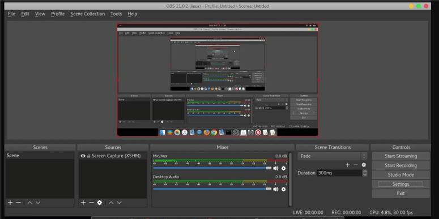This screenshot has width=439, height=219.
Task: Click the REC: 00:00:00 status text
Action: (346, 213)
